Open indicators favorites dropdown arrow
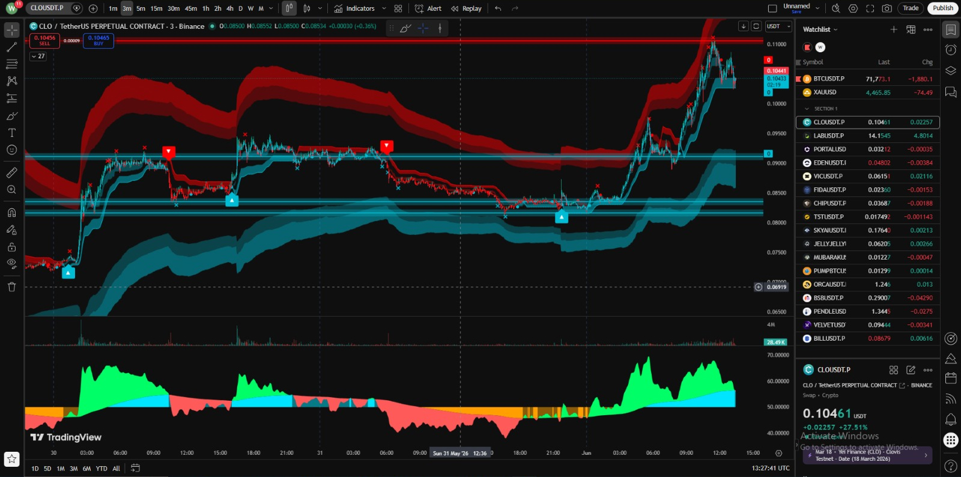The image size is (961, 477). pyautogui.click(x=384, y=8)
